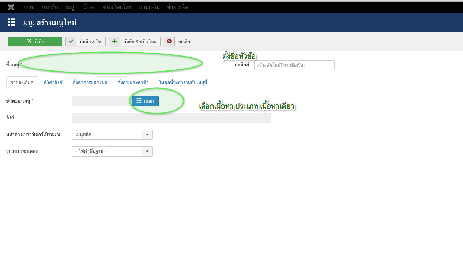Open the ช่วยเหลือ help menu
The image size is (463, 268).
point(177,7)
